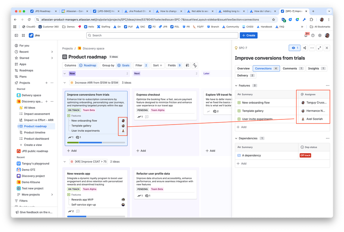Open Jira settings gear

coord(320,35)
